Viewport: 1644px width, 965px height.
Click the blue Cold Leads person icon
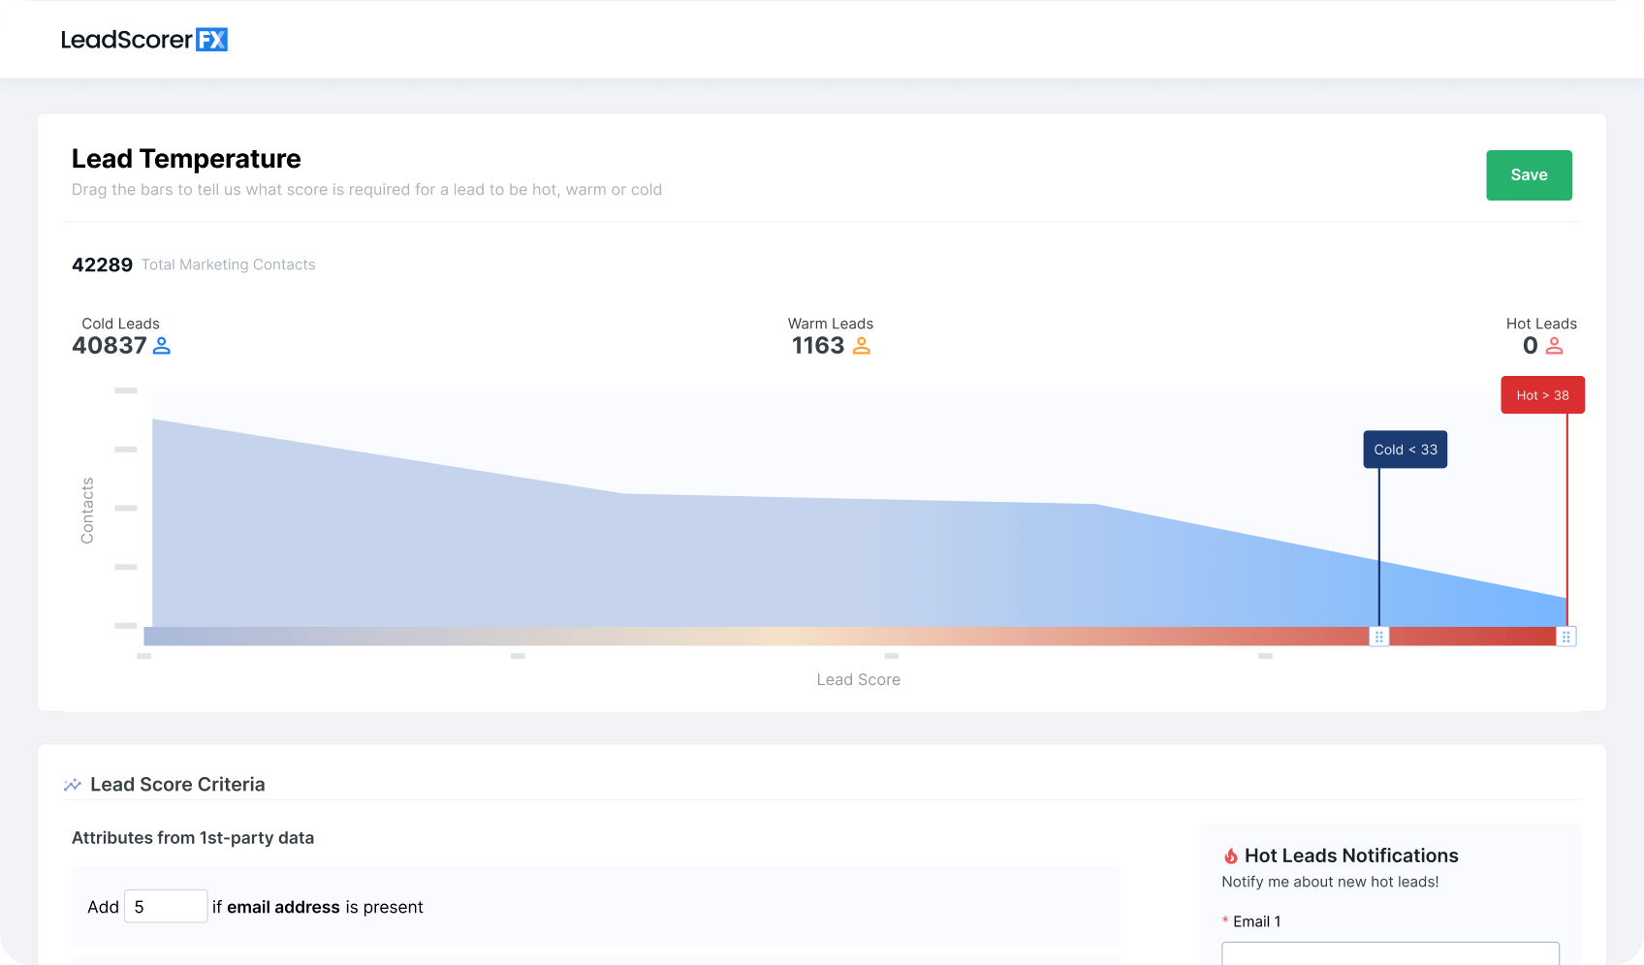click(162, 346)
